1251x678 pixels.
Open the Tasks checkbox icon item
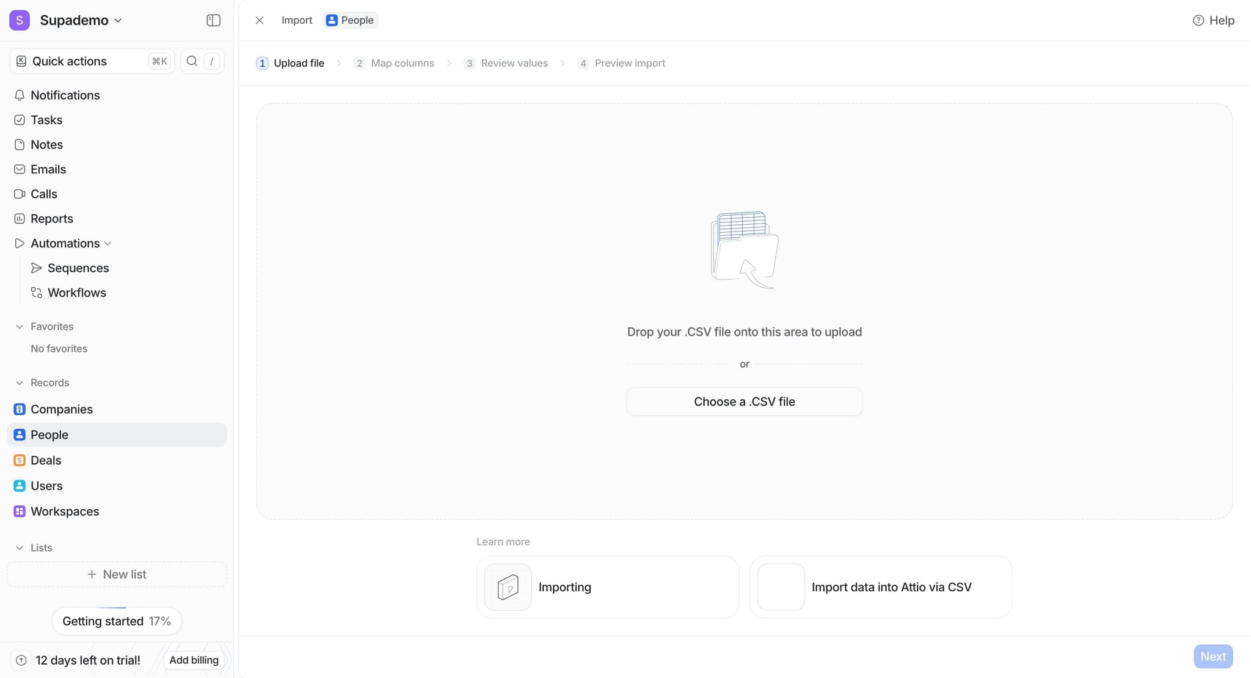[x=20, y=120]
